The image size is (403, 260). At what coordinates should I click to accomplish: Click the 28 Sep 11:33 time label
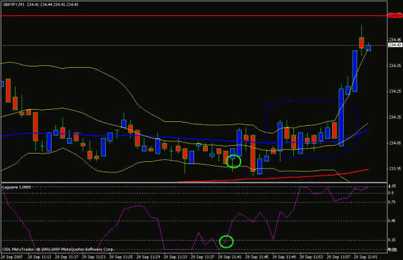click(x=176, y=257)
